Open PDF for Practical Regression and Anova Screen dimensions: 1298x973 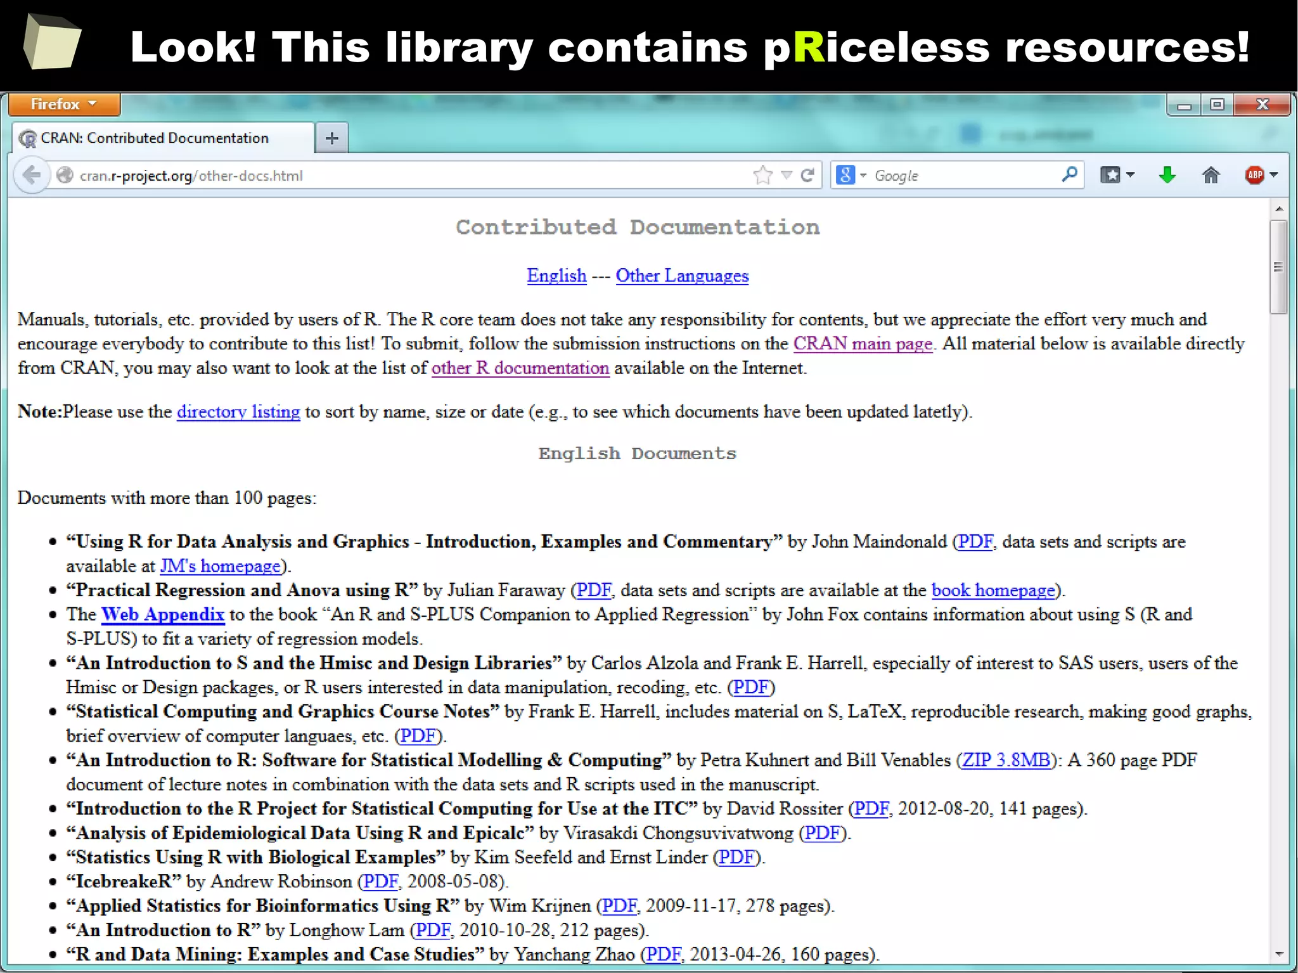[594, 590]
